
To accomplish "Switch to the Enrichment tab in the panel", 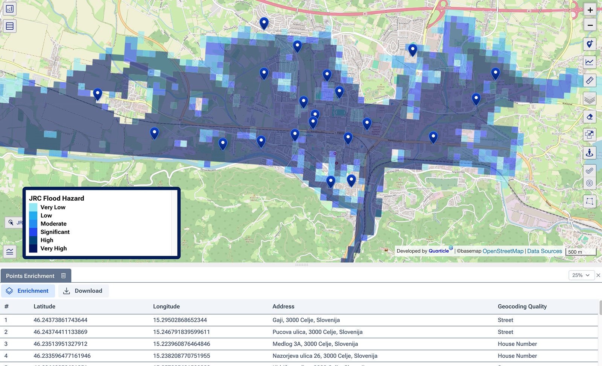I will pyautogui.click(x=28, y=290).
